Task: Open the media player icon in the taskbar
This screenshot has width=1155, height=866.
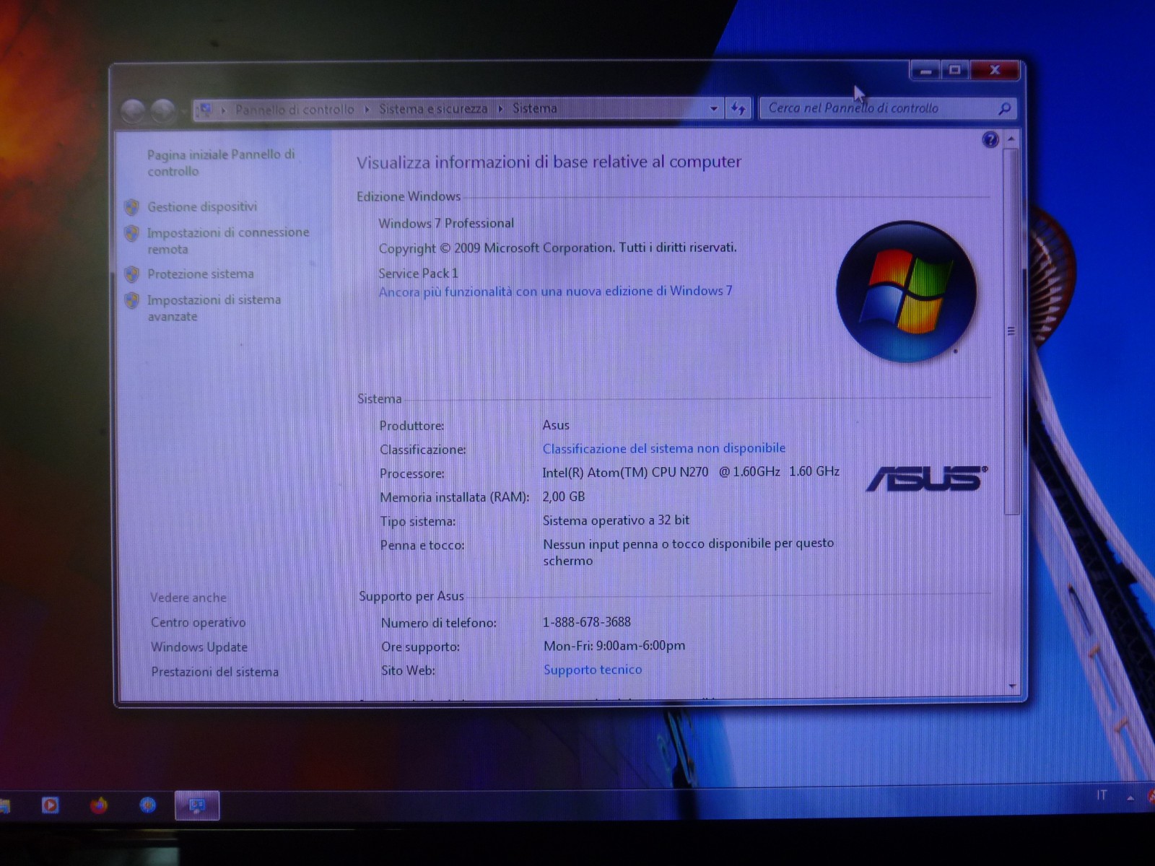Action: [50, 804]
